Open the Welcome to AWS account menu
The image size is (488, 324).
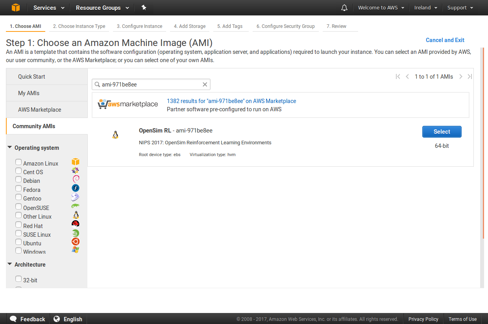pos(381,7)
